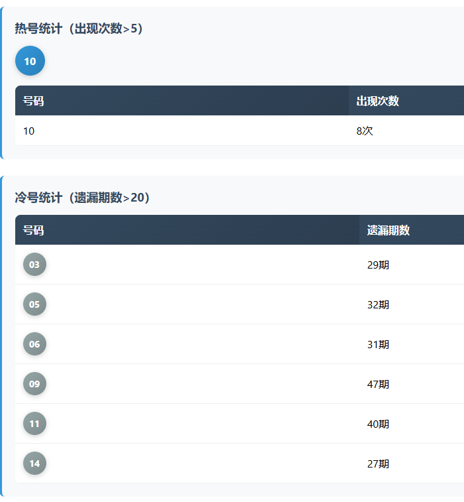Click the 8次 occurrence count cell
The width and height of the screenshot is (464, 502).
click(x=365, y=131)
